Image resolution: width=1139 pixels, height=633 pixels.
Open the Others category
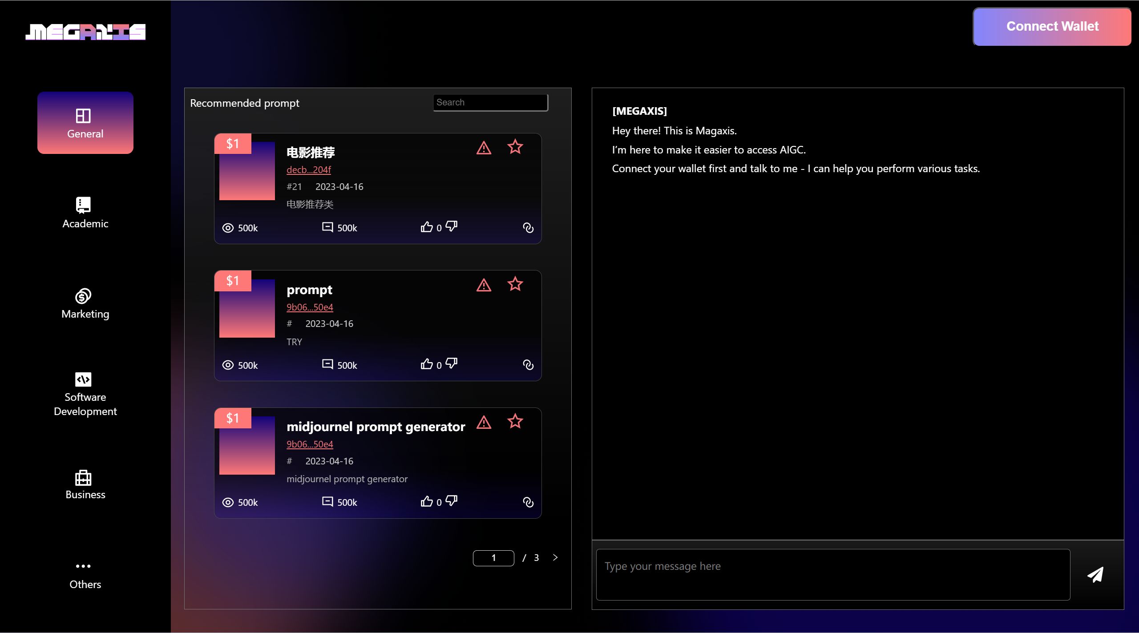(x=85, y=576)
